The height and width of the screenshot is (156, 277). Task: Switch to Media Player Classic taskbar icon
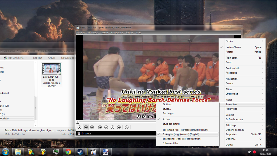pos(93,152)
